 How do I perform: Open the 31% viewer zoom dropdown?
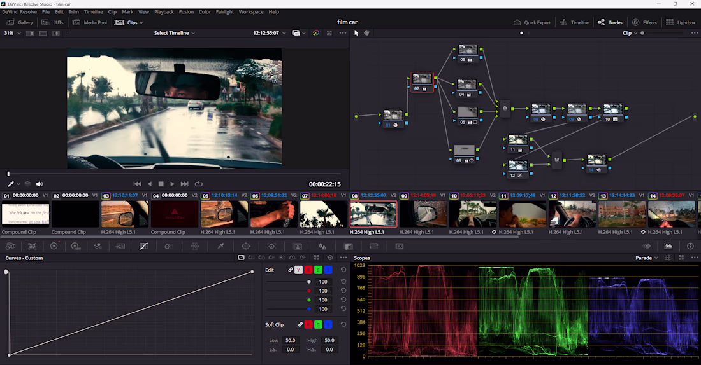[x=11, y=33]
